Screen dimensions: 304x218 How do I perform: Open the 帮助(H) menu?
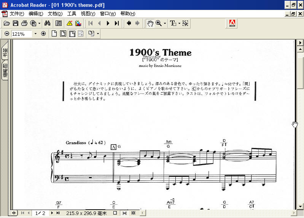tap(128, 14)
